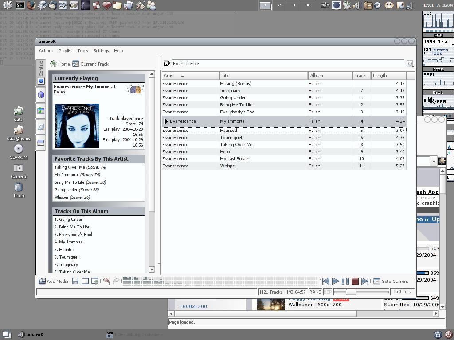454x340 pixels.
Task: Click the Previous track button in amaroK
Action: (326, 281)
